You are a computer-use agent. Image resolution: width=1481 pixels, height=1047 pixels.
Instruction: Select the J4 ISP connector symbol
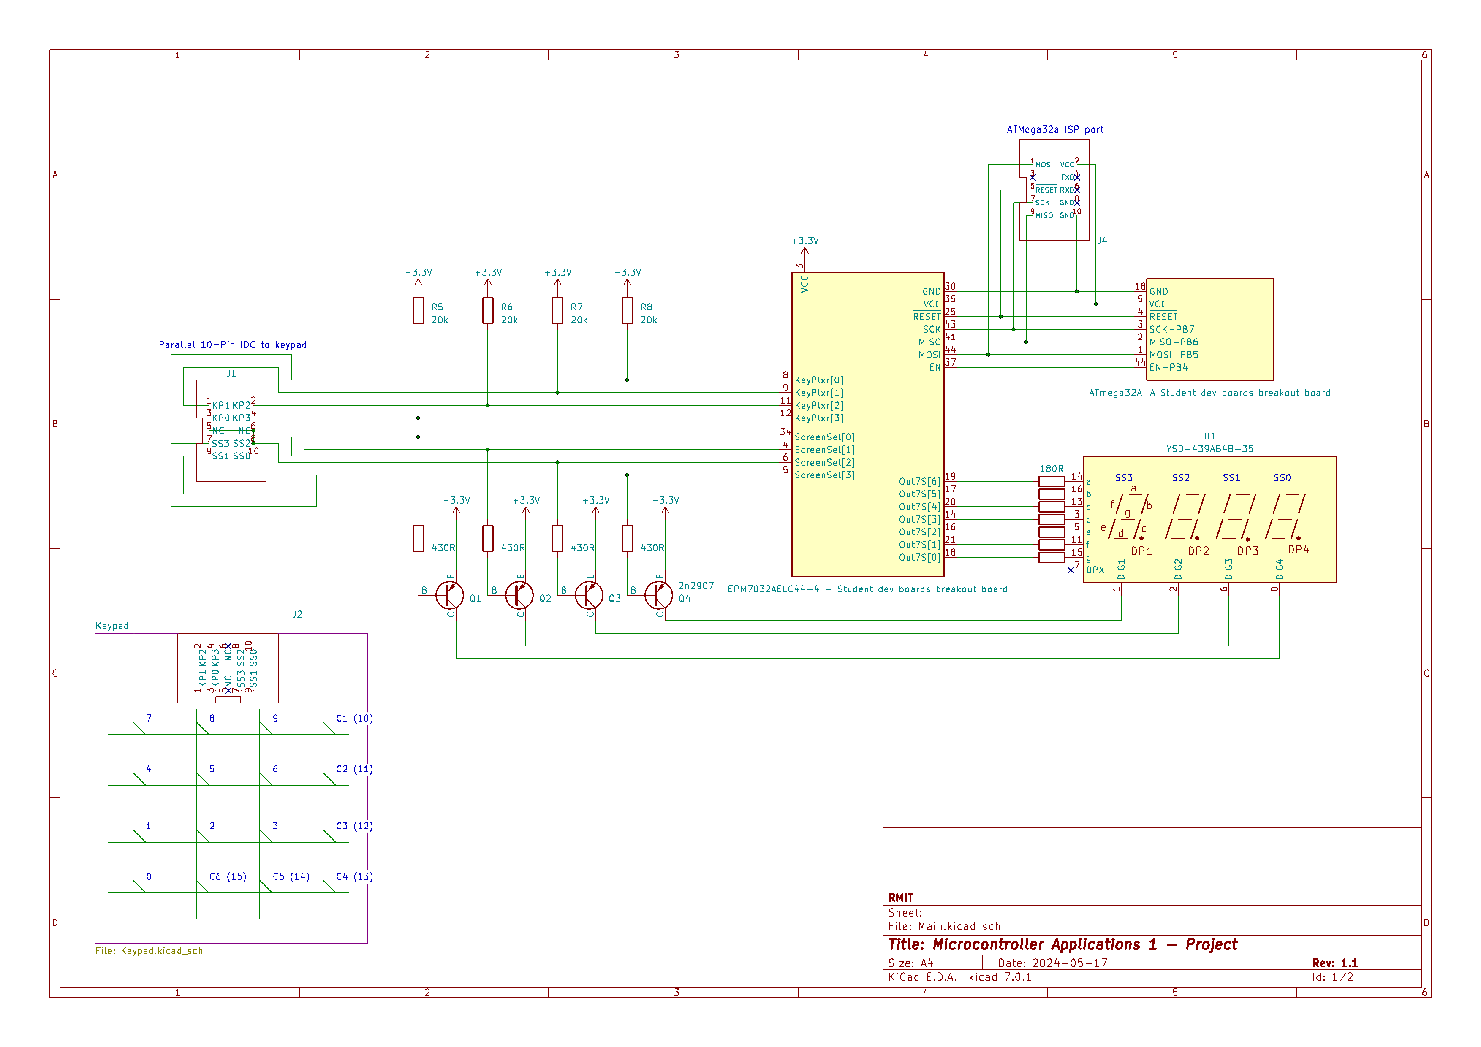[1054, 190]
